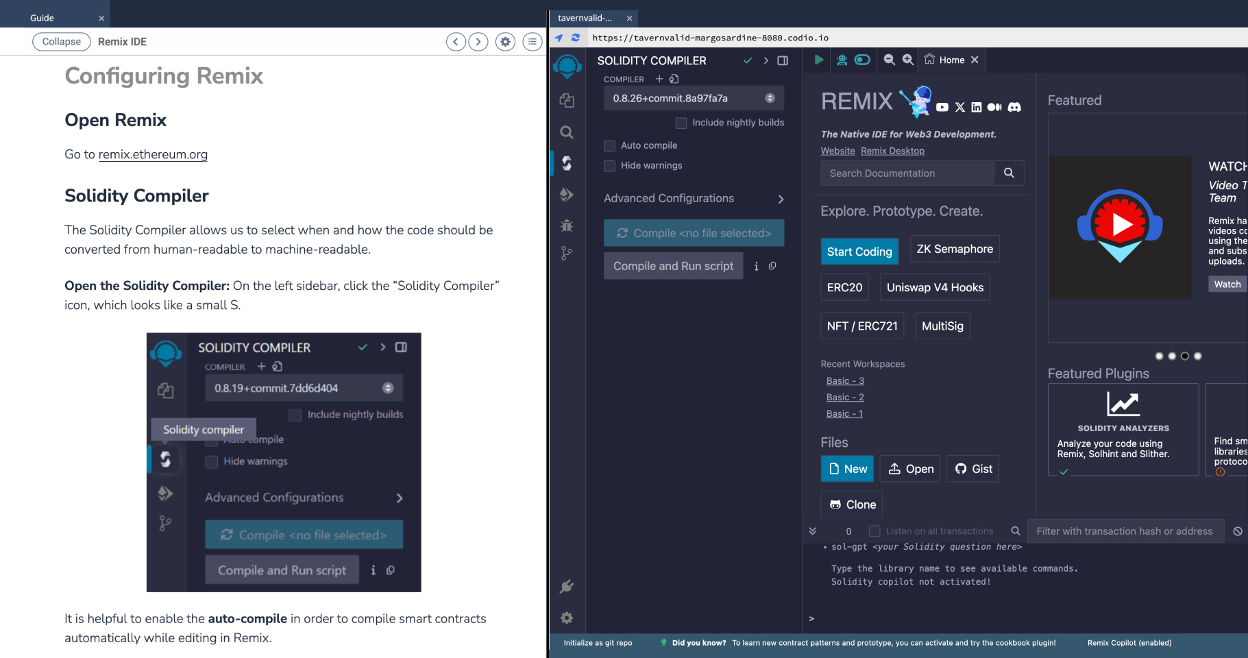Open Guide settings gear icon
Image resolution: width=1248 pixels, height=658 pixels.
pyautogui.click(x=505, y=42)
